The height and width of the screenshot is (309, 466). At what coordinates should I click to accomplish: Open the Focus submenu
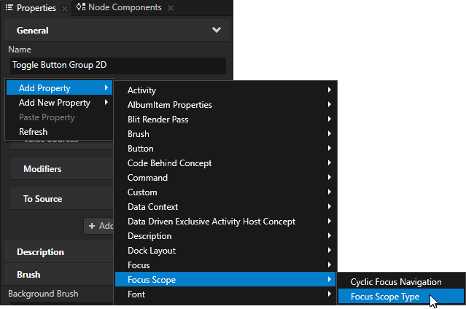pyautogui.click(x=225, y=265)
